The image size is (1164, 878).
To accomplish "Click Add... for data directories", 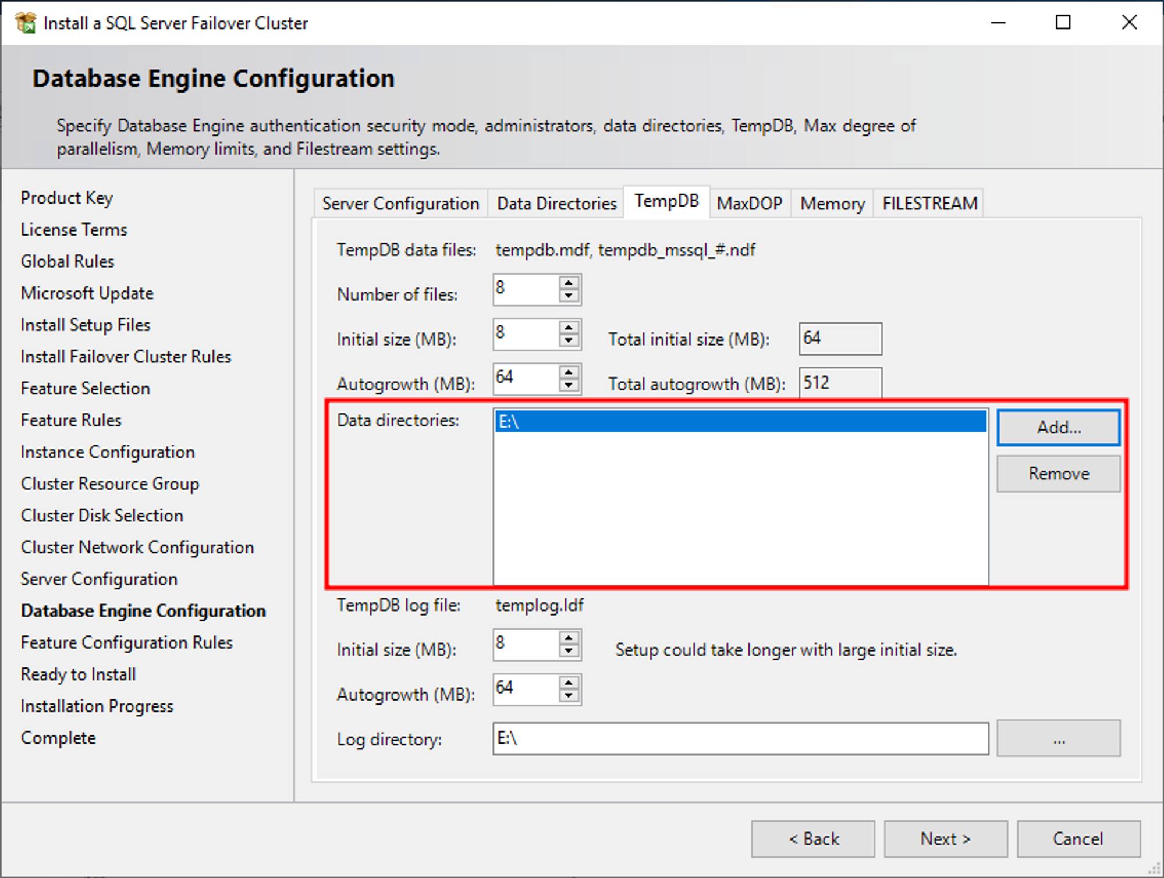I will (1058, 428).
